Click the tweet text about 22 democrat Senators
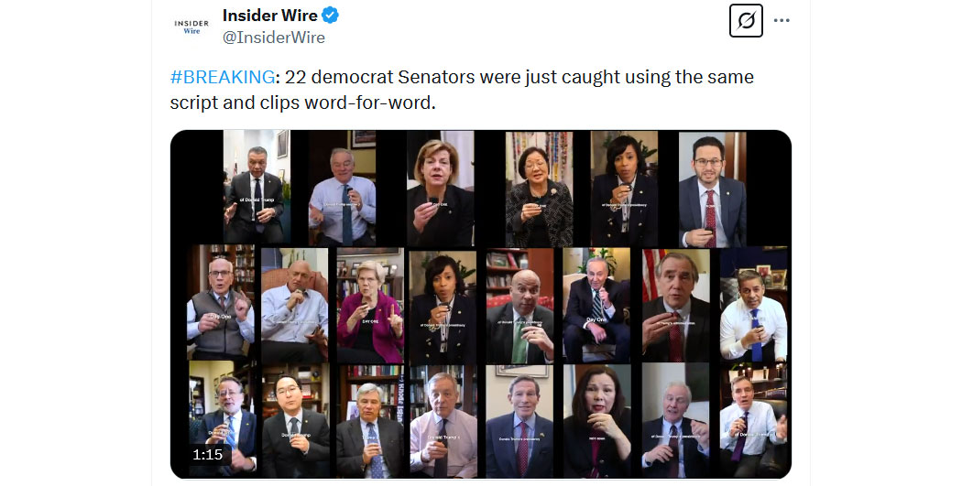The image size is (962, 486). (x=462, y=90)
